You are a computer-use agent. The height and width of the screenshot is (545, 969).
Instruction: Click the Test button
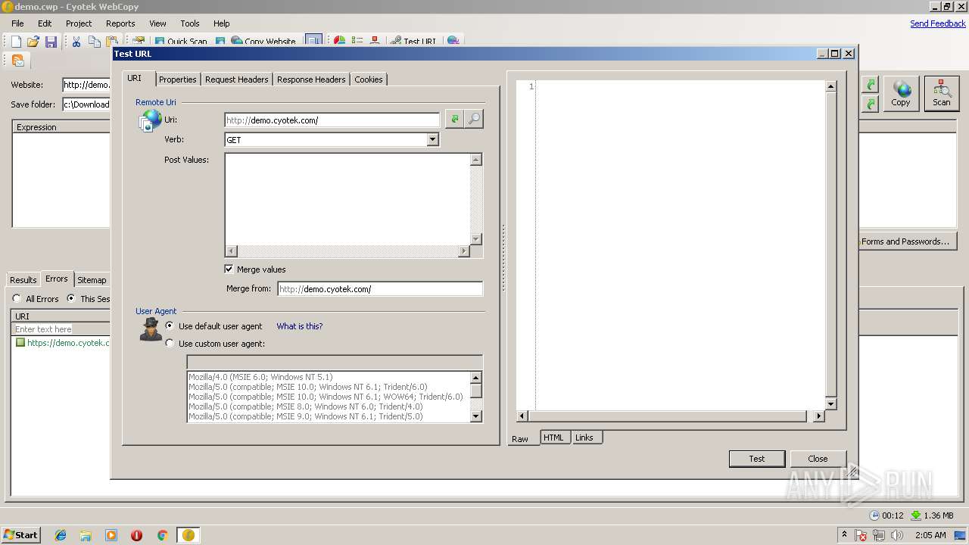[x=757, y=459]
